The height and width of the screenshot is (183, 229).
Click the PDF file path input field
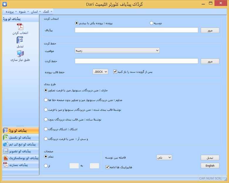click(137, 30)
